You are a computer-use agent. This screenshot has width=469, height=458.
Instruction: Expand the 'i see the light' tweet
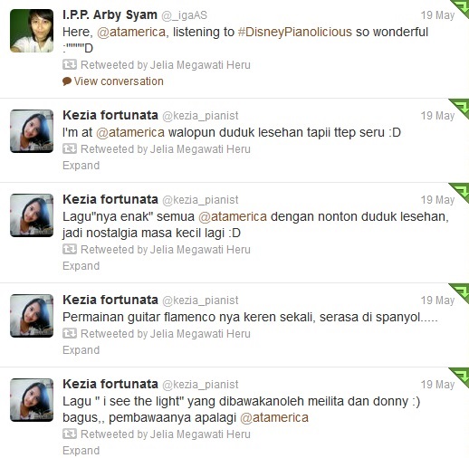coord(81,451)
